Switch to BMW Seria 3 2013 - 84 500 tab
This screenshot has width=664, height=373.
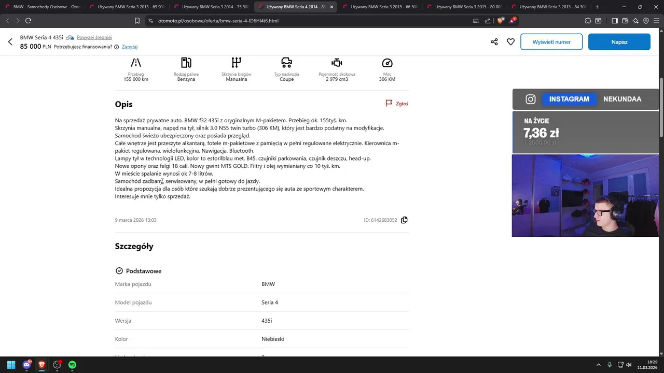(x=548, y=7)
